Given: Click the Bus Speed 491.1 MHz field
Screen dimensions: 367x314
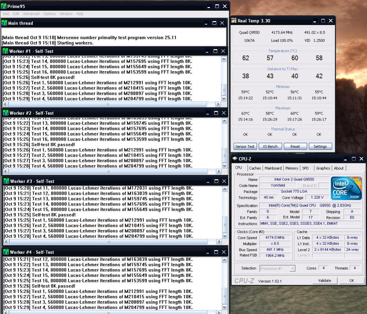Looking at the screenshot, I should [x=275, y=249].
